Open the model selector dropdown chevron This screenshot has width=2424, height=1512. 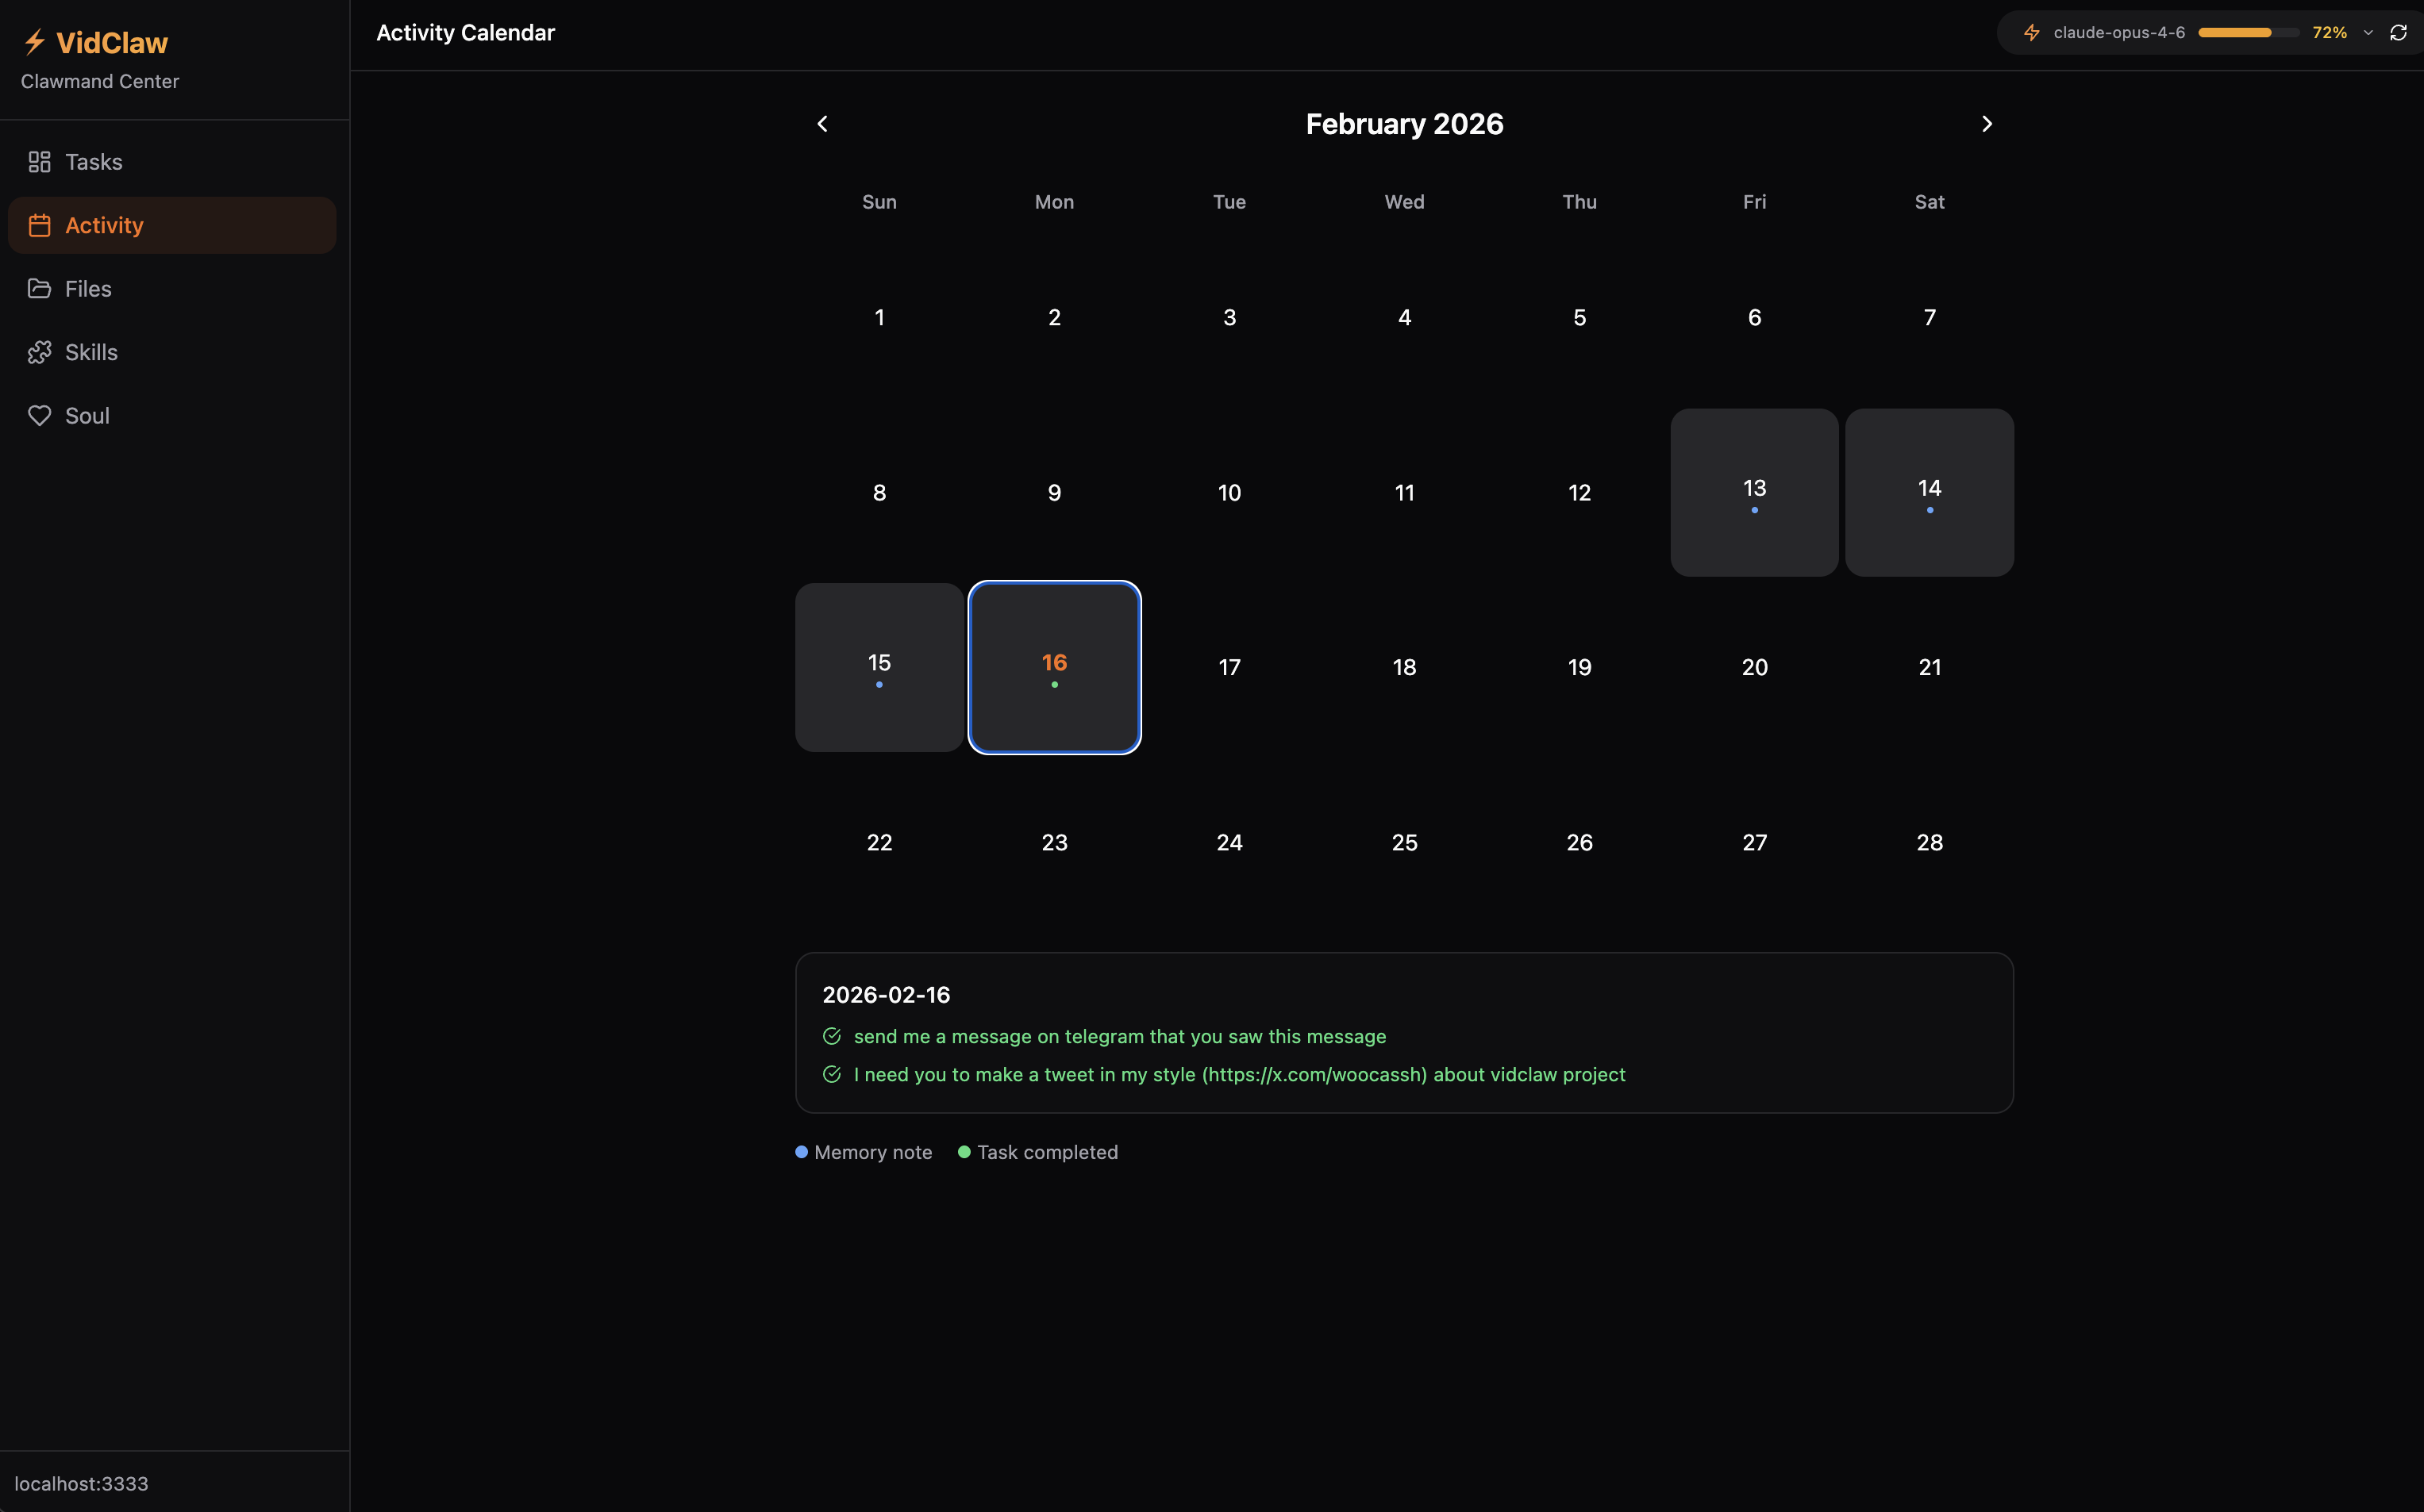point(2367,32)
